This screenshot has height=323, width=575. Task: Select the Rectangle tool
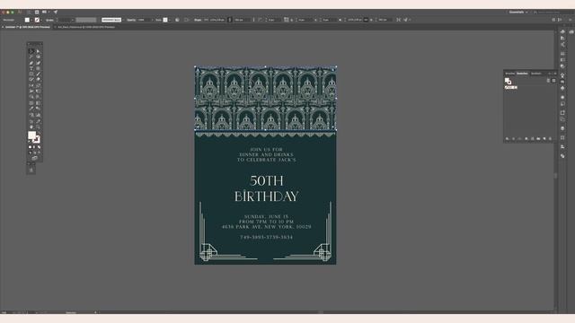coord(31,74)
